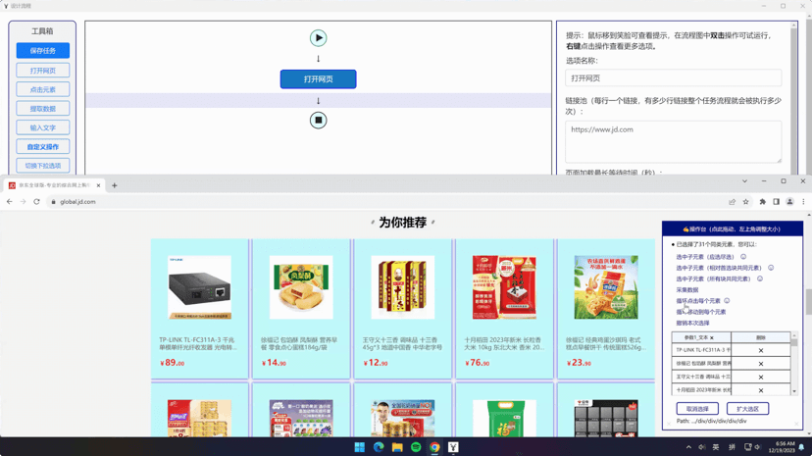Click 选中子元素（所有块共同元素）link
The width and height of the screenshot is (812, 456).
[713, 279]
